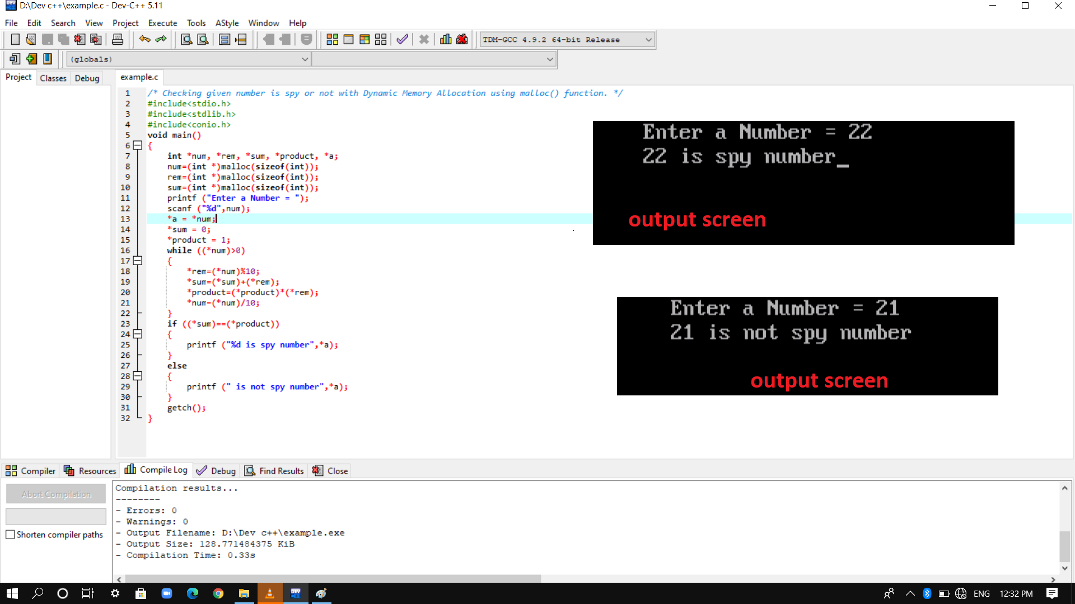The image size is (1075, 604).
Task: Click the Undo arrow icon
Action: [x=144, y=40]
